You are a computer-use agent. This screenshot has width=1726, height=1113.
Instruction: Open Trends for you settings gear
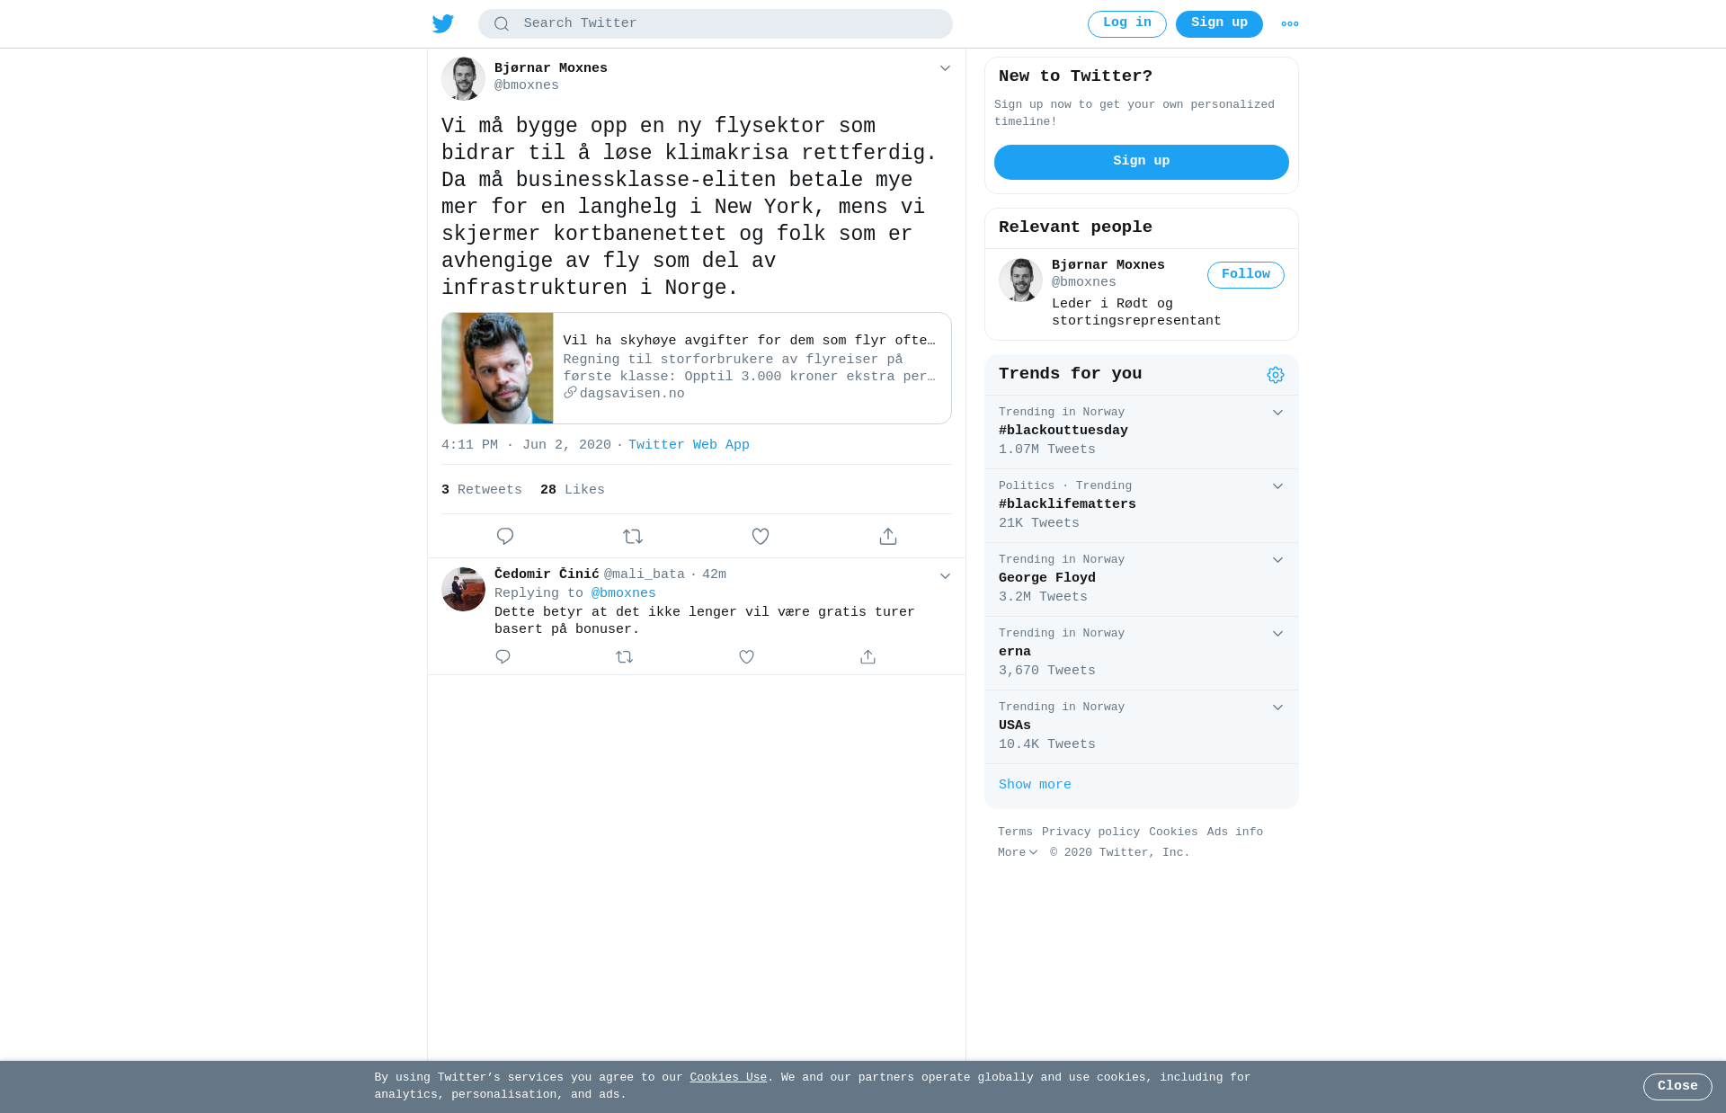click(x=1276, y=375)
